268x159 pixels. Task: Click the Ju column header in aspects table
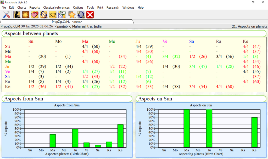pos(138,41)
